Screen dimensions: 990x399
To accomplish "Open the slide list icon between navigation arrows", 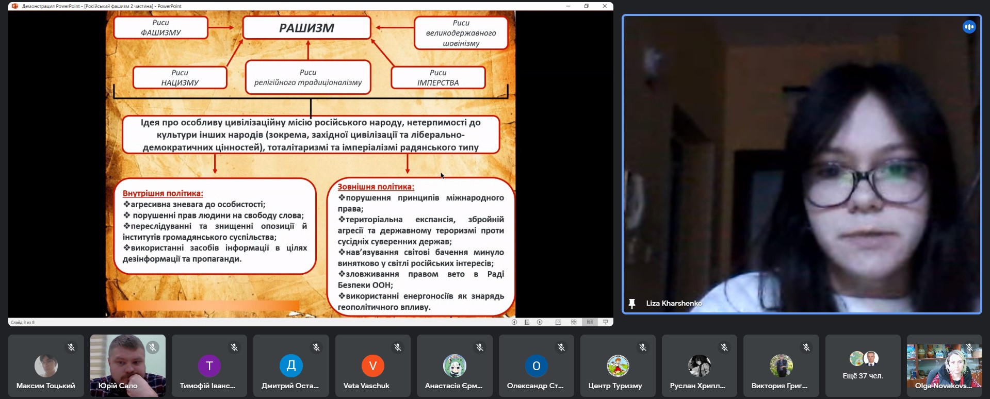I will (x=527, y=322).
